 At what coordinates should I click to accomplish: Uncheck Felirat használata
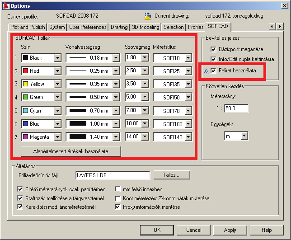[x=213, y=71]
